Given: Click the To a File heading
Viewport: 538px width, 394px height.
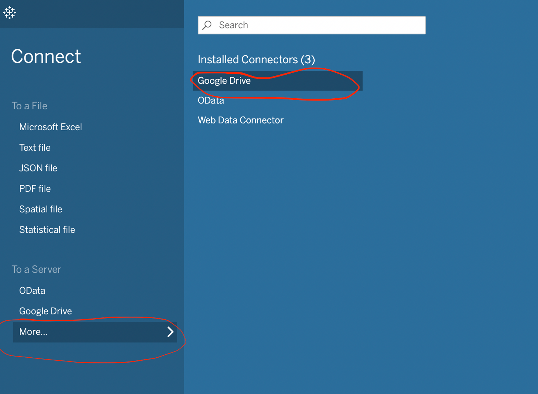Looking at the screenshot, I should 29,106.
